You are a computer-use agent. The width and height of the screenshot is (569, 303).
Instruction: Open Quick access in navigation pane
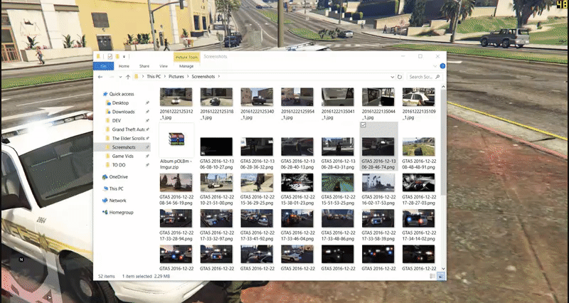pos(118,94)
